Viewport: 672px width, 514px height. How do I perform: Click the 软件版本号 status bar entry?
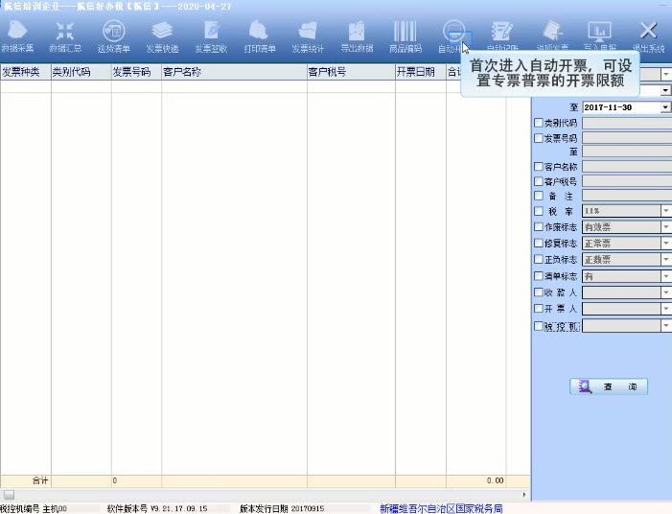click(157, 509)
